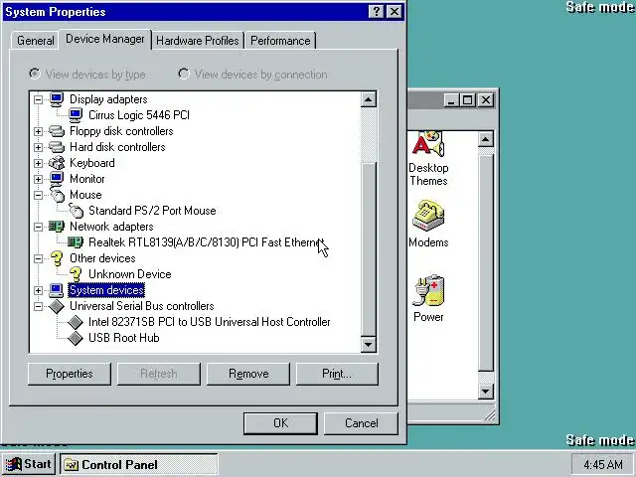Select Intel 82371SB PCI to USB text
Image resolution: width=636 pixels, height=477 pixels.
[x=210, y=322]
